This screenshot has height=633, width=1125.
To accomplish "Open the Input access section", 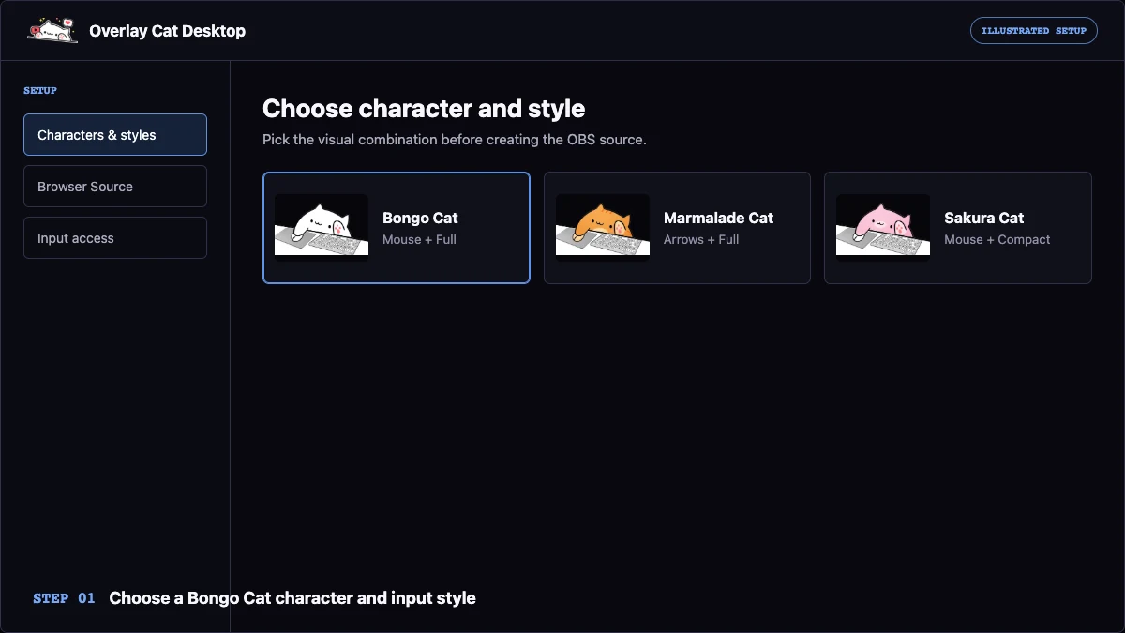I will 115,238.
